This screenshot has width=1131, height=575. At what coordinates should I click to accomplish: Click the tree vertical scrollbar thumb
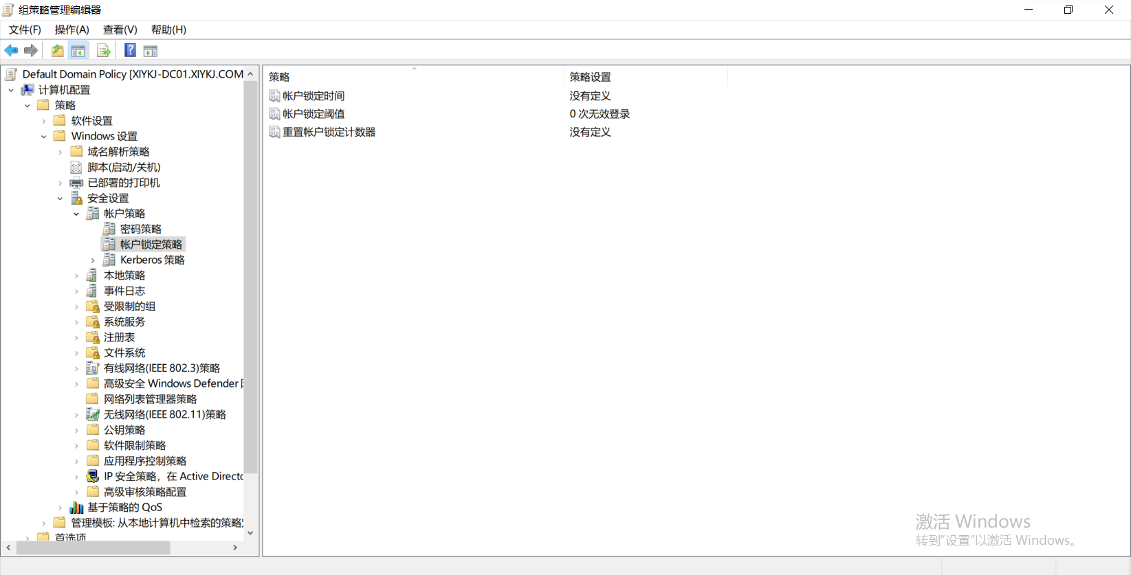[250, 278]
